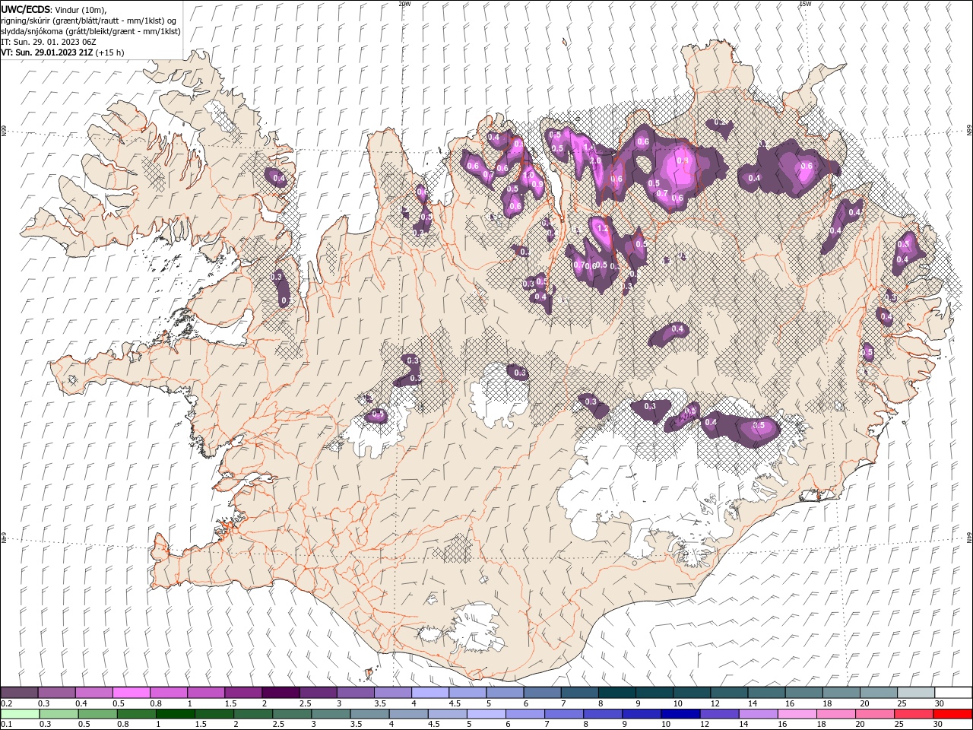Click the '0.2' label on the upper scale
This screenshot has height=730, width=973.
[7, 703]
